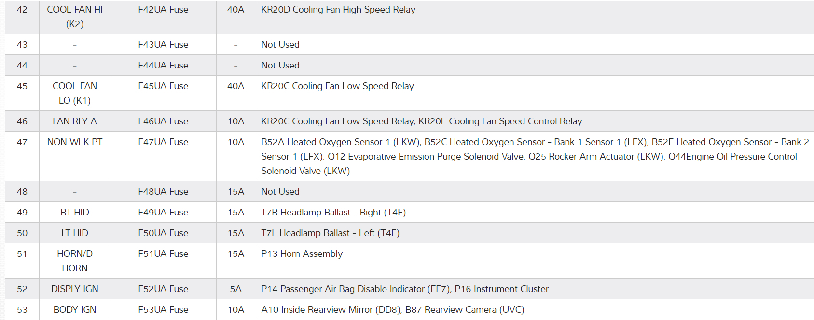Screen dimensions: 814x320
Task: Click T7R Headlamp Ballast - Right text
Action: pyautogui.click(x=333, y=213)
